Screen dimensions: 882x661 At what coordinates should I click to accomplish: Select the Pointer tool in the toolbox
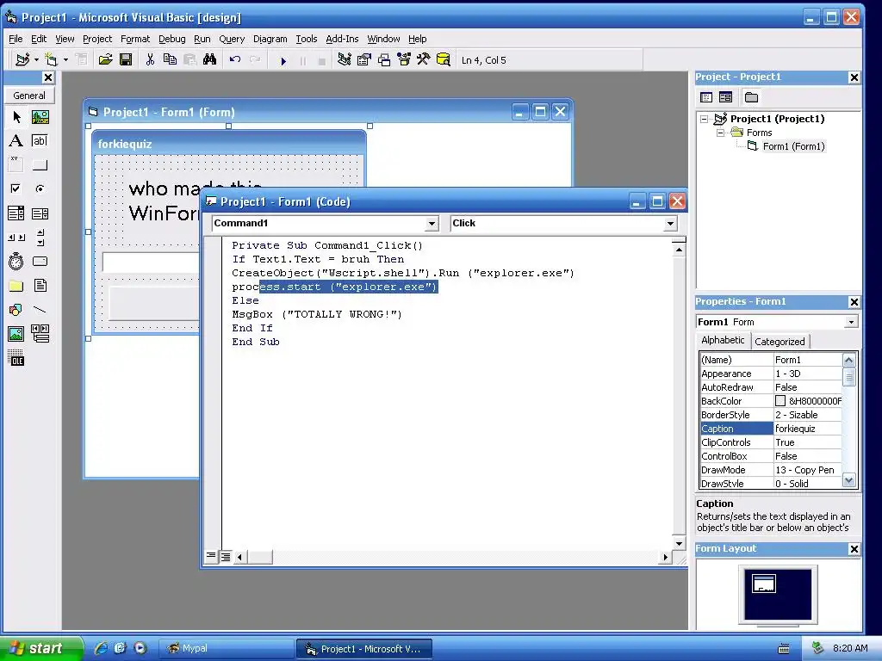click(16, 117)
